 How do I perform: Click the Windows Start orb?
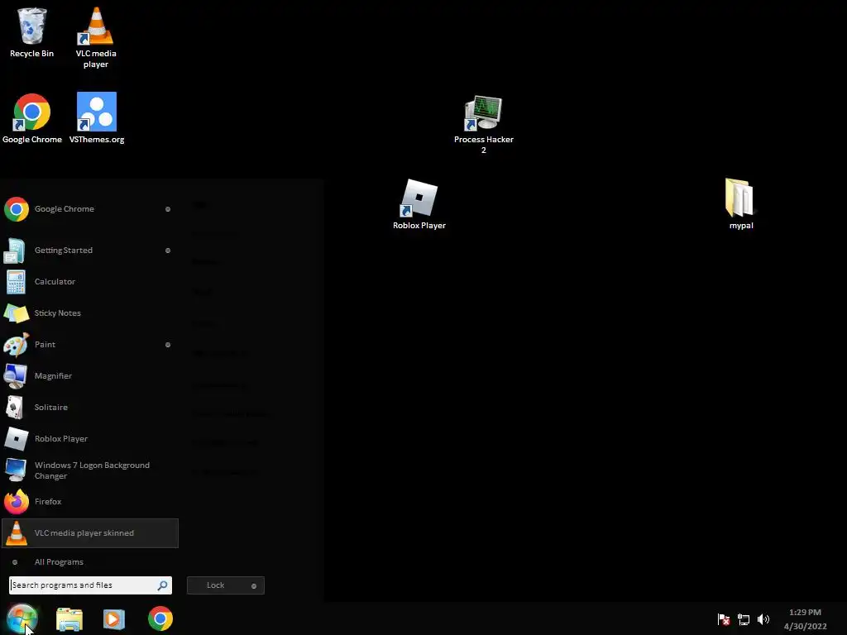click(x=22, y=618)
